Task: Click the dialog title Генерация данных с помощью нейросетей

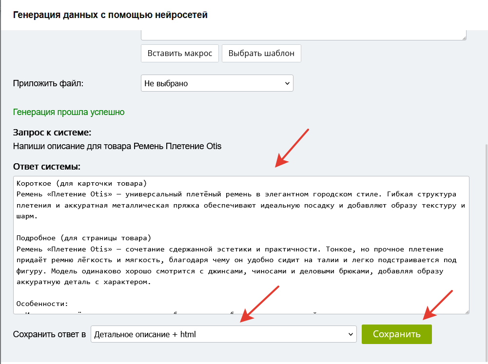Action: pos(110,15)
